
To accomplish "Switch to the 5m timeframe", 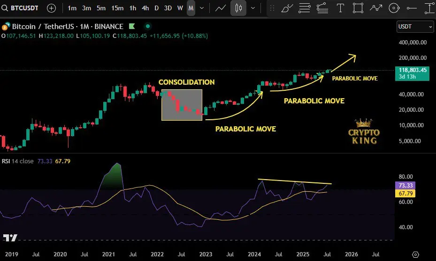I will click(101, 8).
